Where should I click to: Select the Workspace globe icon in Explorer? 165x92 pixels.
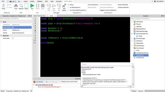tap(135, 22)
